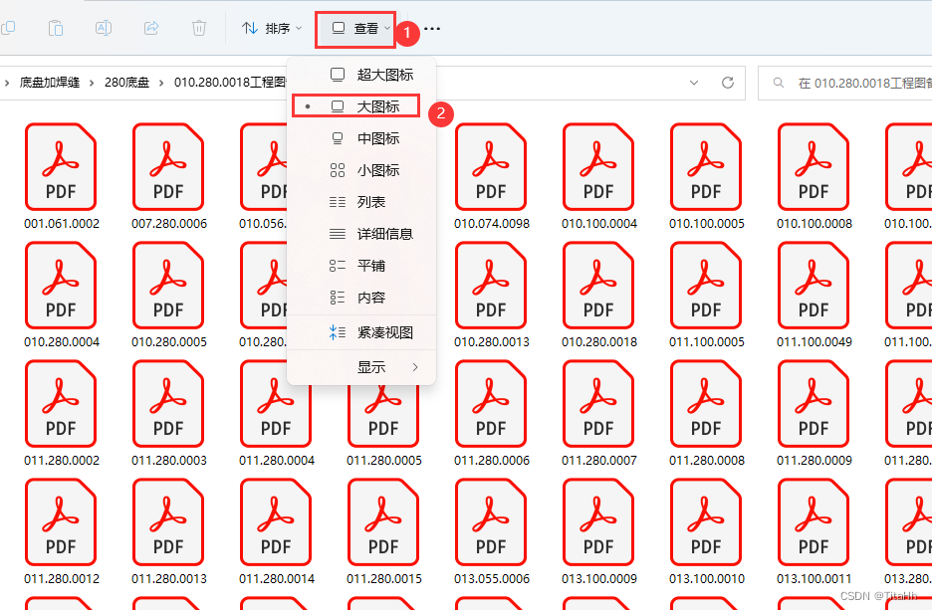
Task: Select PDF file 011.280.0002
Action: 61,413
